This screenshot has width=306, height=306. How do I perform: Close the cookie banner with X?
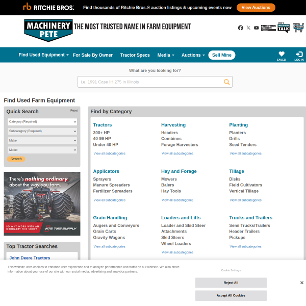pyautogui.click(x=302, y=283)
